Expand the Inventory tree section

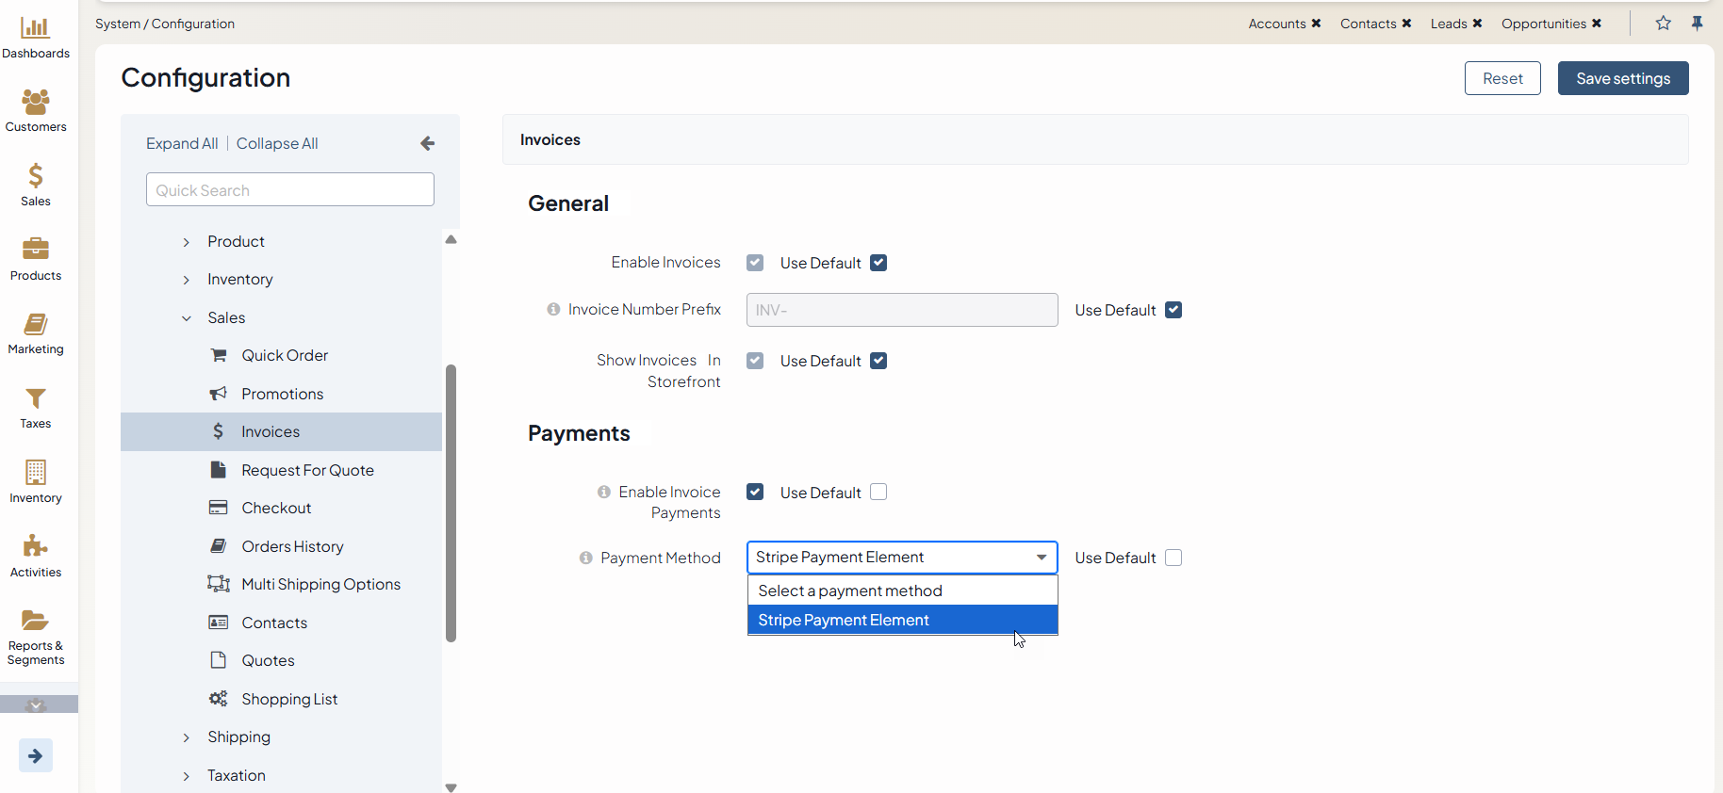[x=187, y=280]
